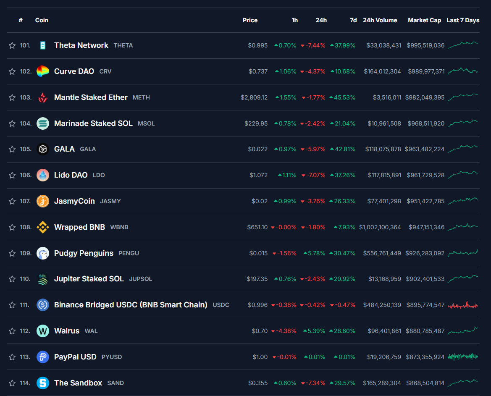491x396 pixels.
Task: Click the Jupiter Staked SOL logo
Action: point(43,279)
